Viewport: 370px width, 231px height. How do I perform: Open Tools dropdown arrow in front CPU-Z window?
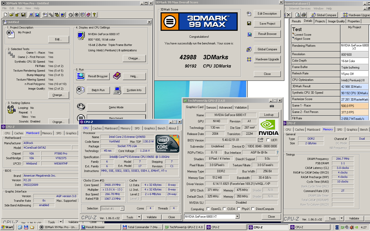coord(139,217)
